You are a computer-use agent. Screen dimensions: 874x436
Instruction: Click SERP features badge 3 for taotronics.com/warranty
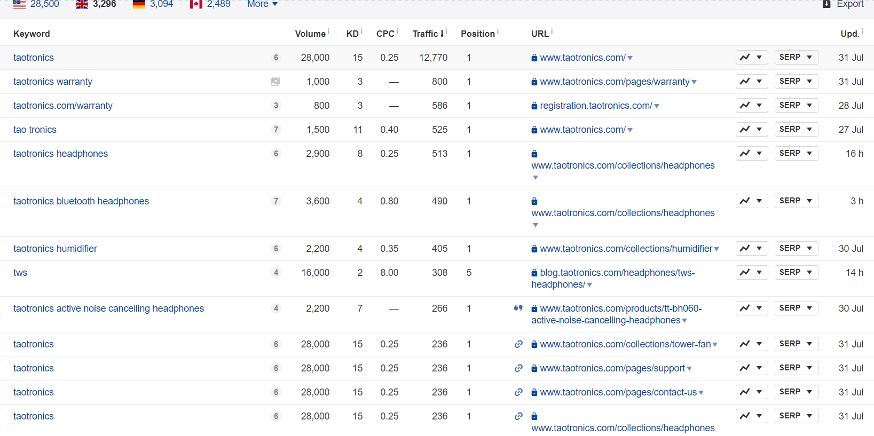pos(276,106)
